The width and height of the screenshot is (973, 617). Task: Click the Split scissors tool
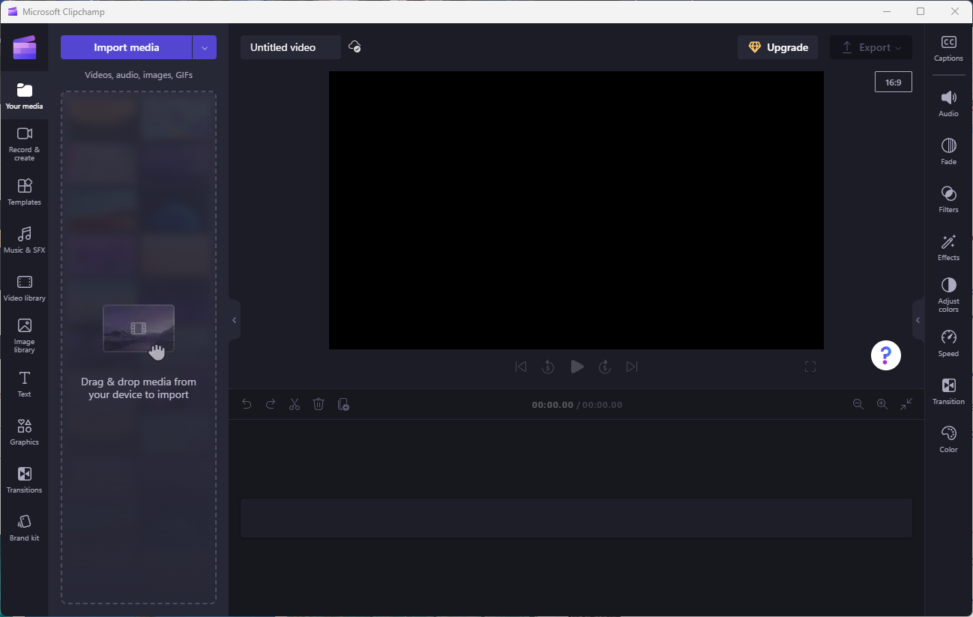tap(295, 404)
